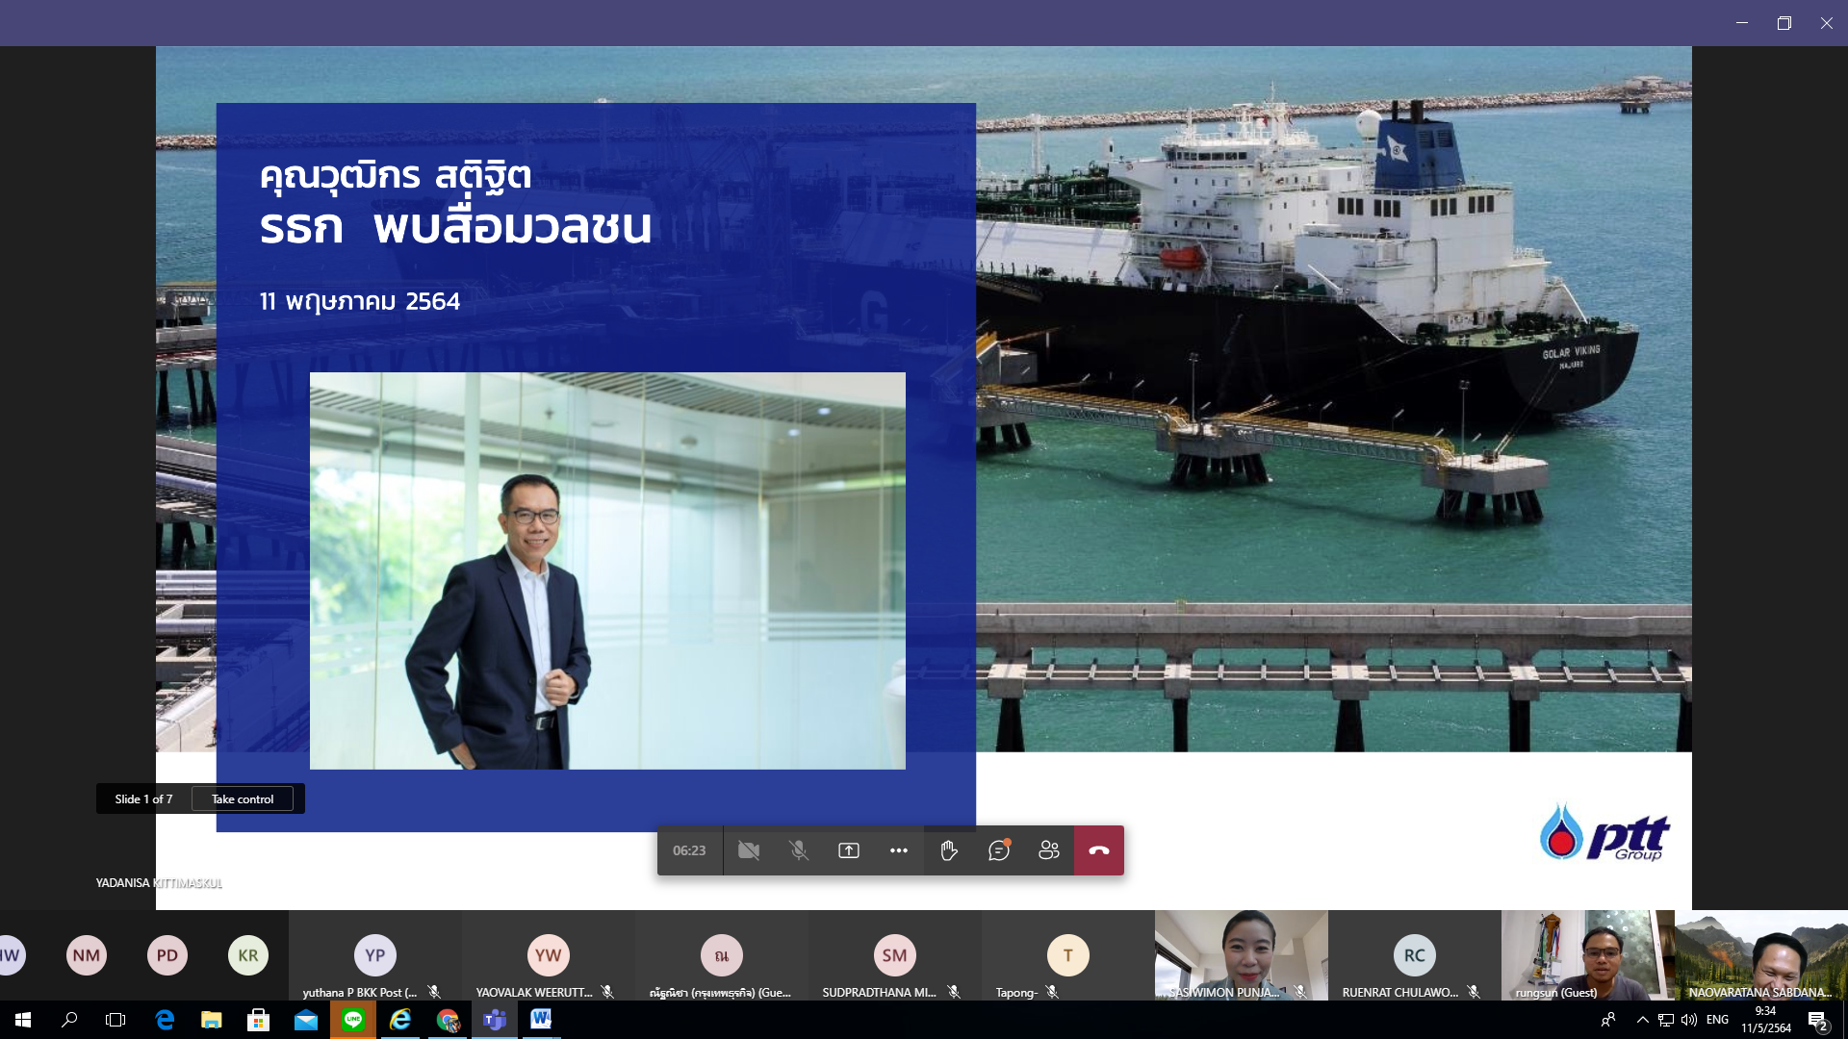This screenshot has height=1039, width=1848.
Task: Show the meeting chat conversation
Action: 998,850
